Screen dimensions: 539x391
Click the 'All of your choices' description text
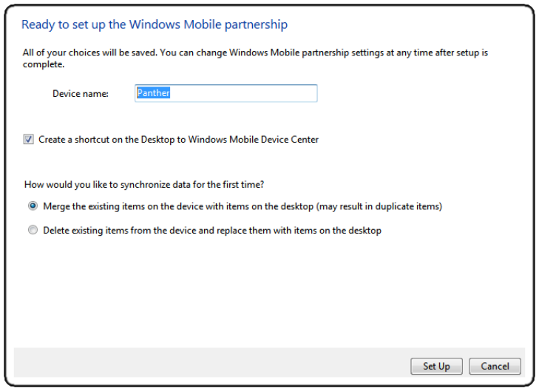(x=255, y=58)
